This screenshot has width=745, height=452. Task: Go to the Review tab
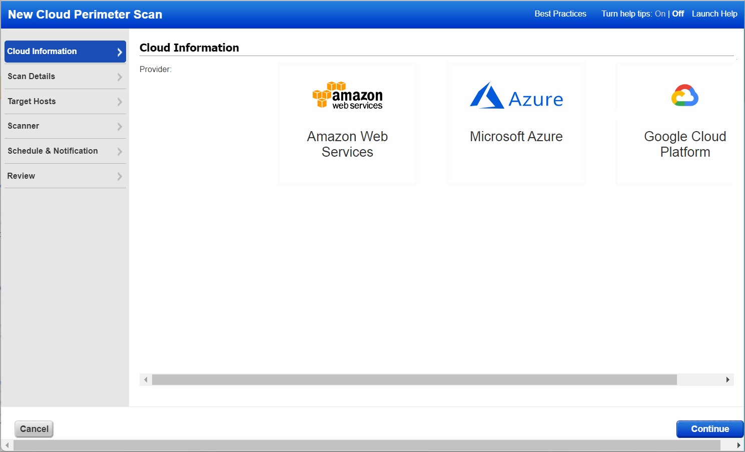[21, 176]
